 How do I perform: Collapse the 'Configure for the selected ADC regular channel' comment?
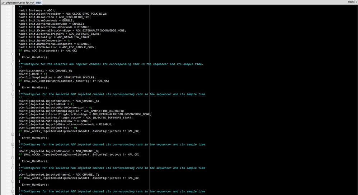click(x=13, y=64)
